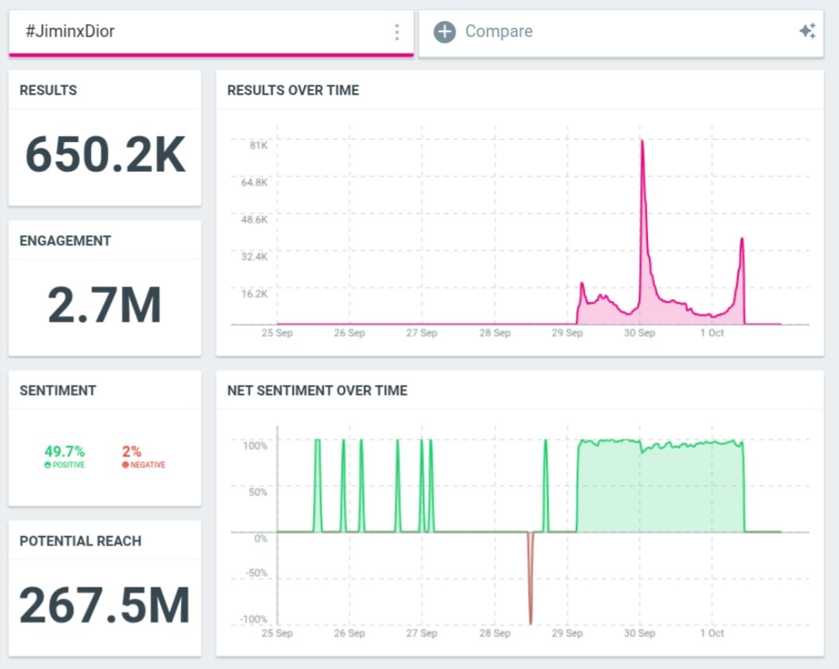Click the Compare label
This screenshot has width=839, height=669.
[499, 32]
